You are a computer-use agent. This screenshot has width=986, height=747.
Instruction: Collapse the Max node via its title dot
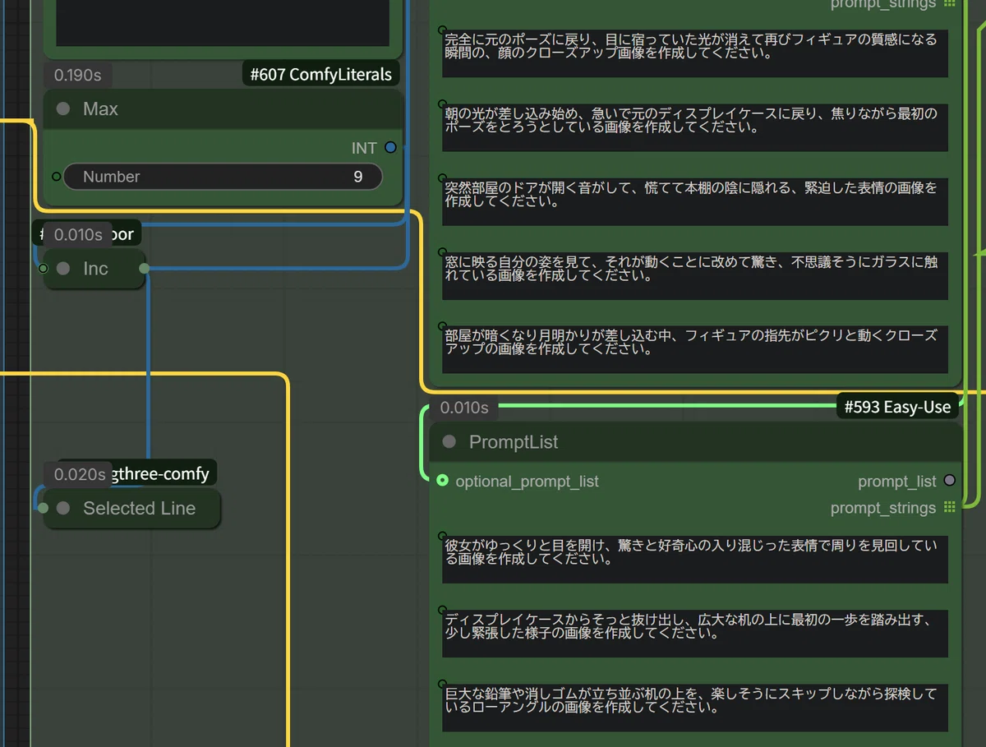tap(63, 108)
